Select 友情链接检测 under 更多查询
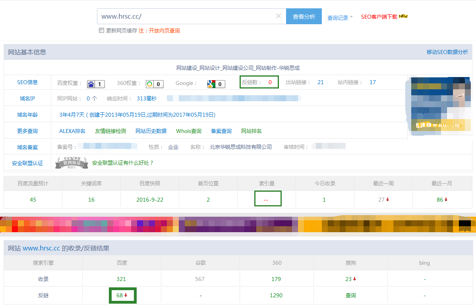Image resolution: width=476 pixels, height=308 pixels. pyautogui.click(x=110, y=131)
